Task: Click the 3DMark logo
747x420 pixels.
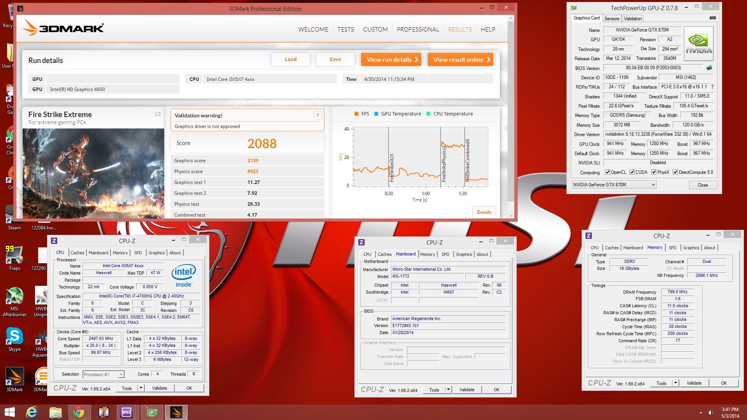Action: coord(63,28)
